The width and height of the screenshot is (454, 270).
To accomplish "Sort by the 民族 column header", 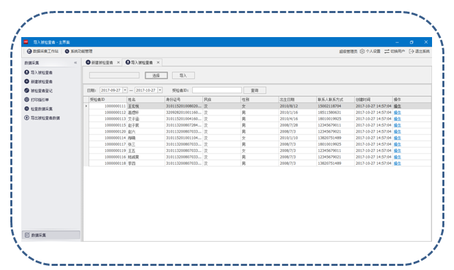I will click(x=222, y=100).
